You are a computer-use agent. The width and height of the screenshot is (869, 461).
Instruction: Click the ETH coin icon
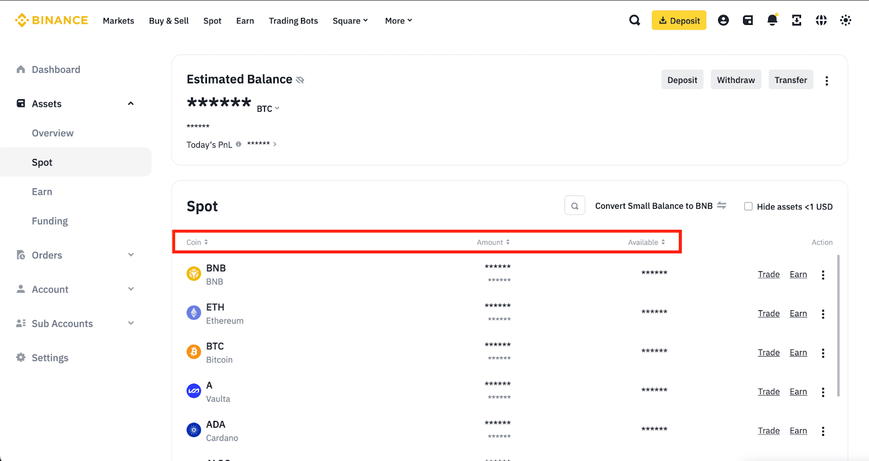pyautogui.click(x=194, y=313)
